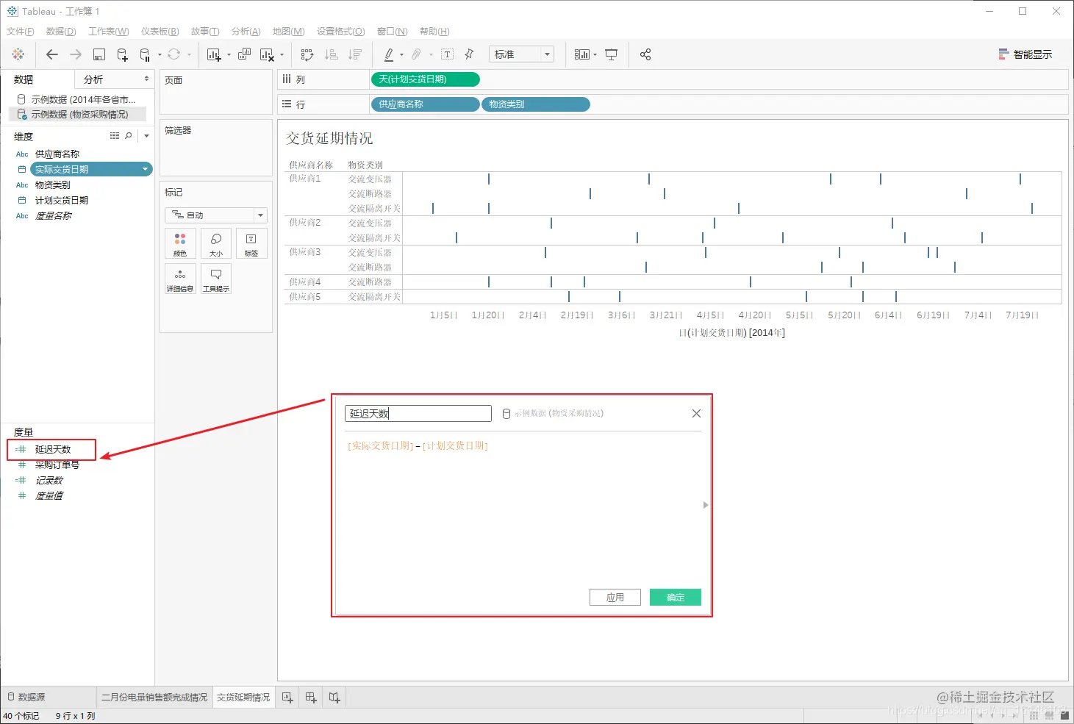The height and width of the screenshot is (724, 1074).
Task: Duplicate sheet toolbar icon
Action: (x=245, y=54)
